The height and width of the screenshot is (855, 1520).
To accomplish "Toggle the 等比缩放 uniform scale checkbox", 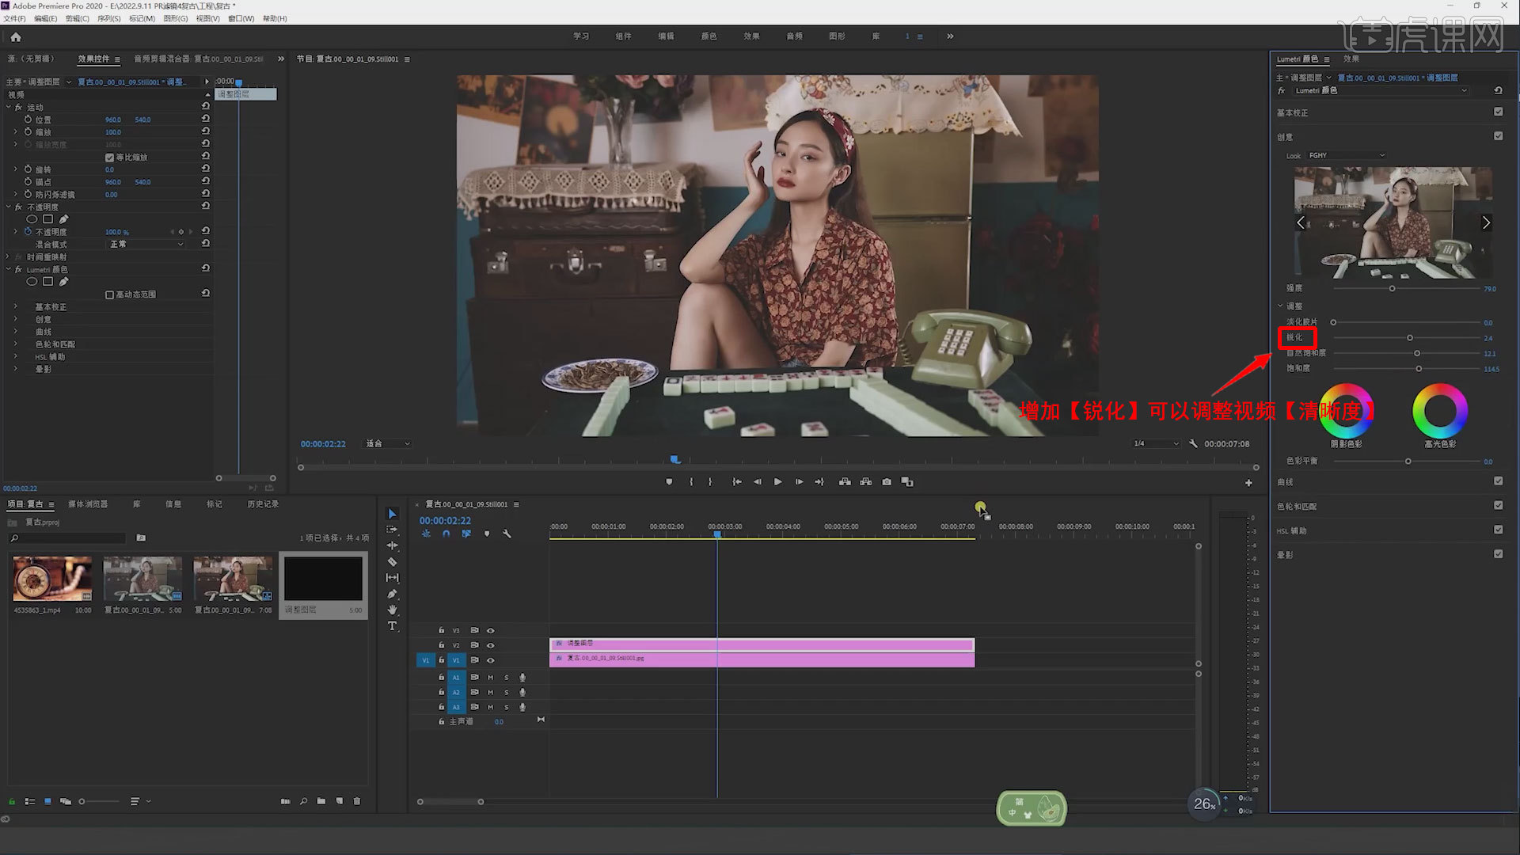I will tap(109, 158).
